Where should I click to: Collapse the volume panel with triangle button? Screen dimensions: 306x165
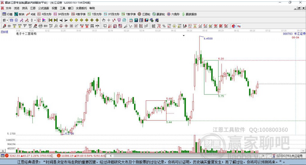point(2,151)
